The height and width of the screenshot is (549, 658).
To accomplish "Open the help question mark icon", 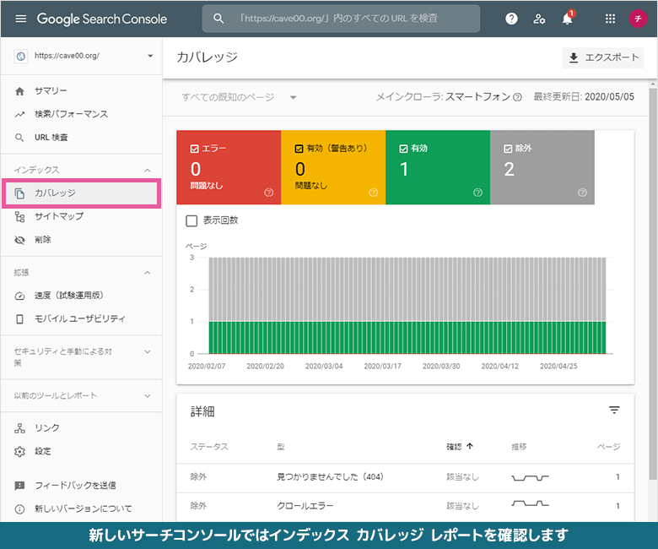I will tap(511, 19).
